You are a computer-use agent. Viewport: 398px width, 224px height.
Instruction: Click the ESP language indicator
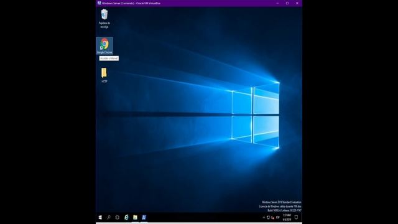(278, 217)
